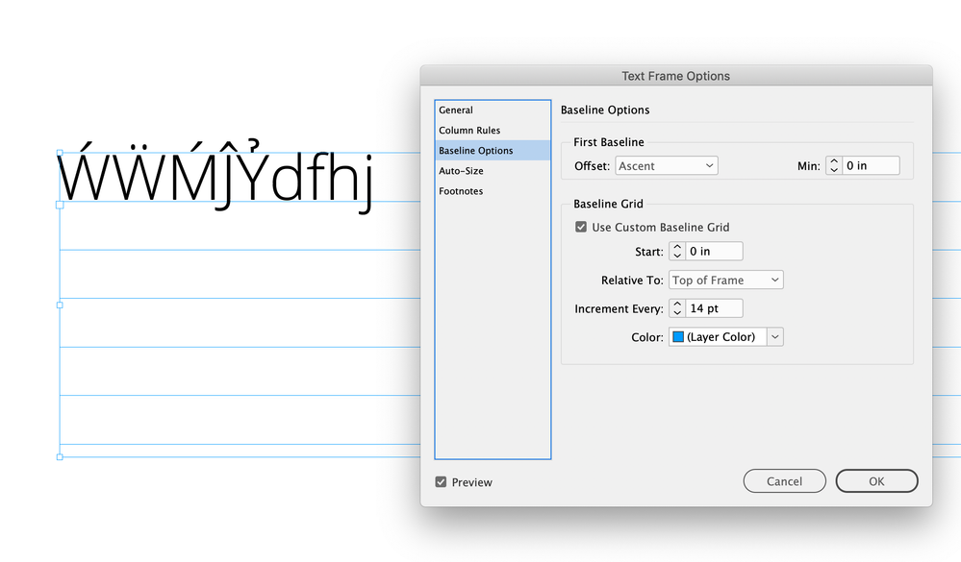Click the Start value field

pos(714,252)
